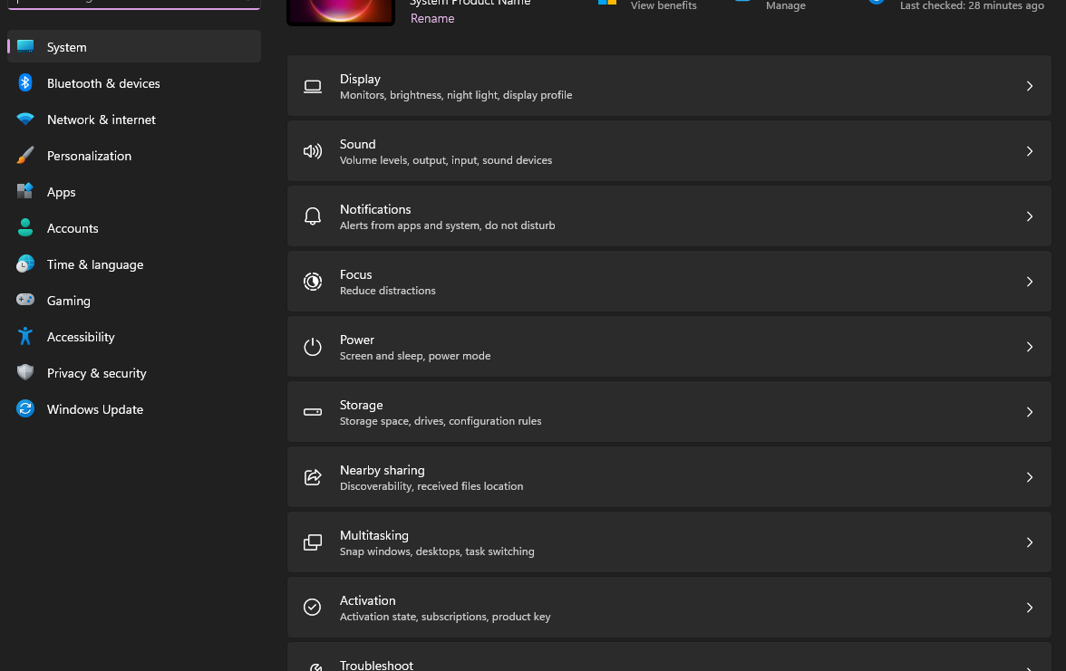Click the Network & internet Wi-Fi icon

pyautogui.click(x=25, y=120)
